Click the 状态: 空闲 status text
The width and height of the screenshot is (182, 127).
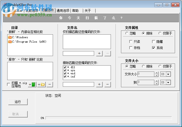coord(53,96)
